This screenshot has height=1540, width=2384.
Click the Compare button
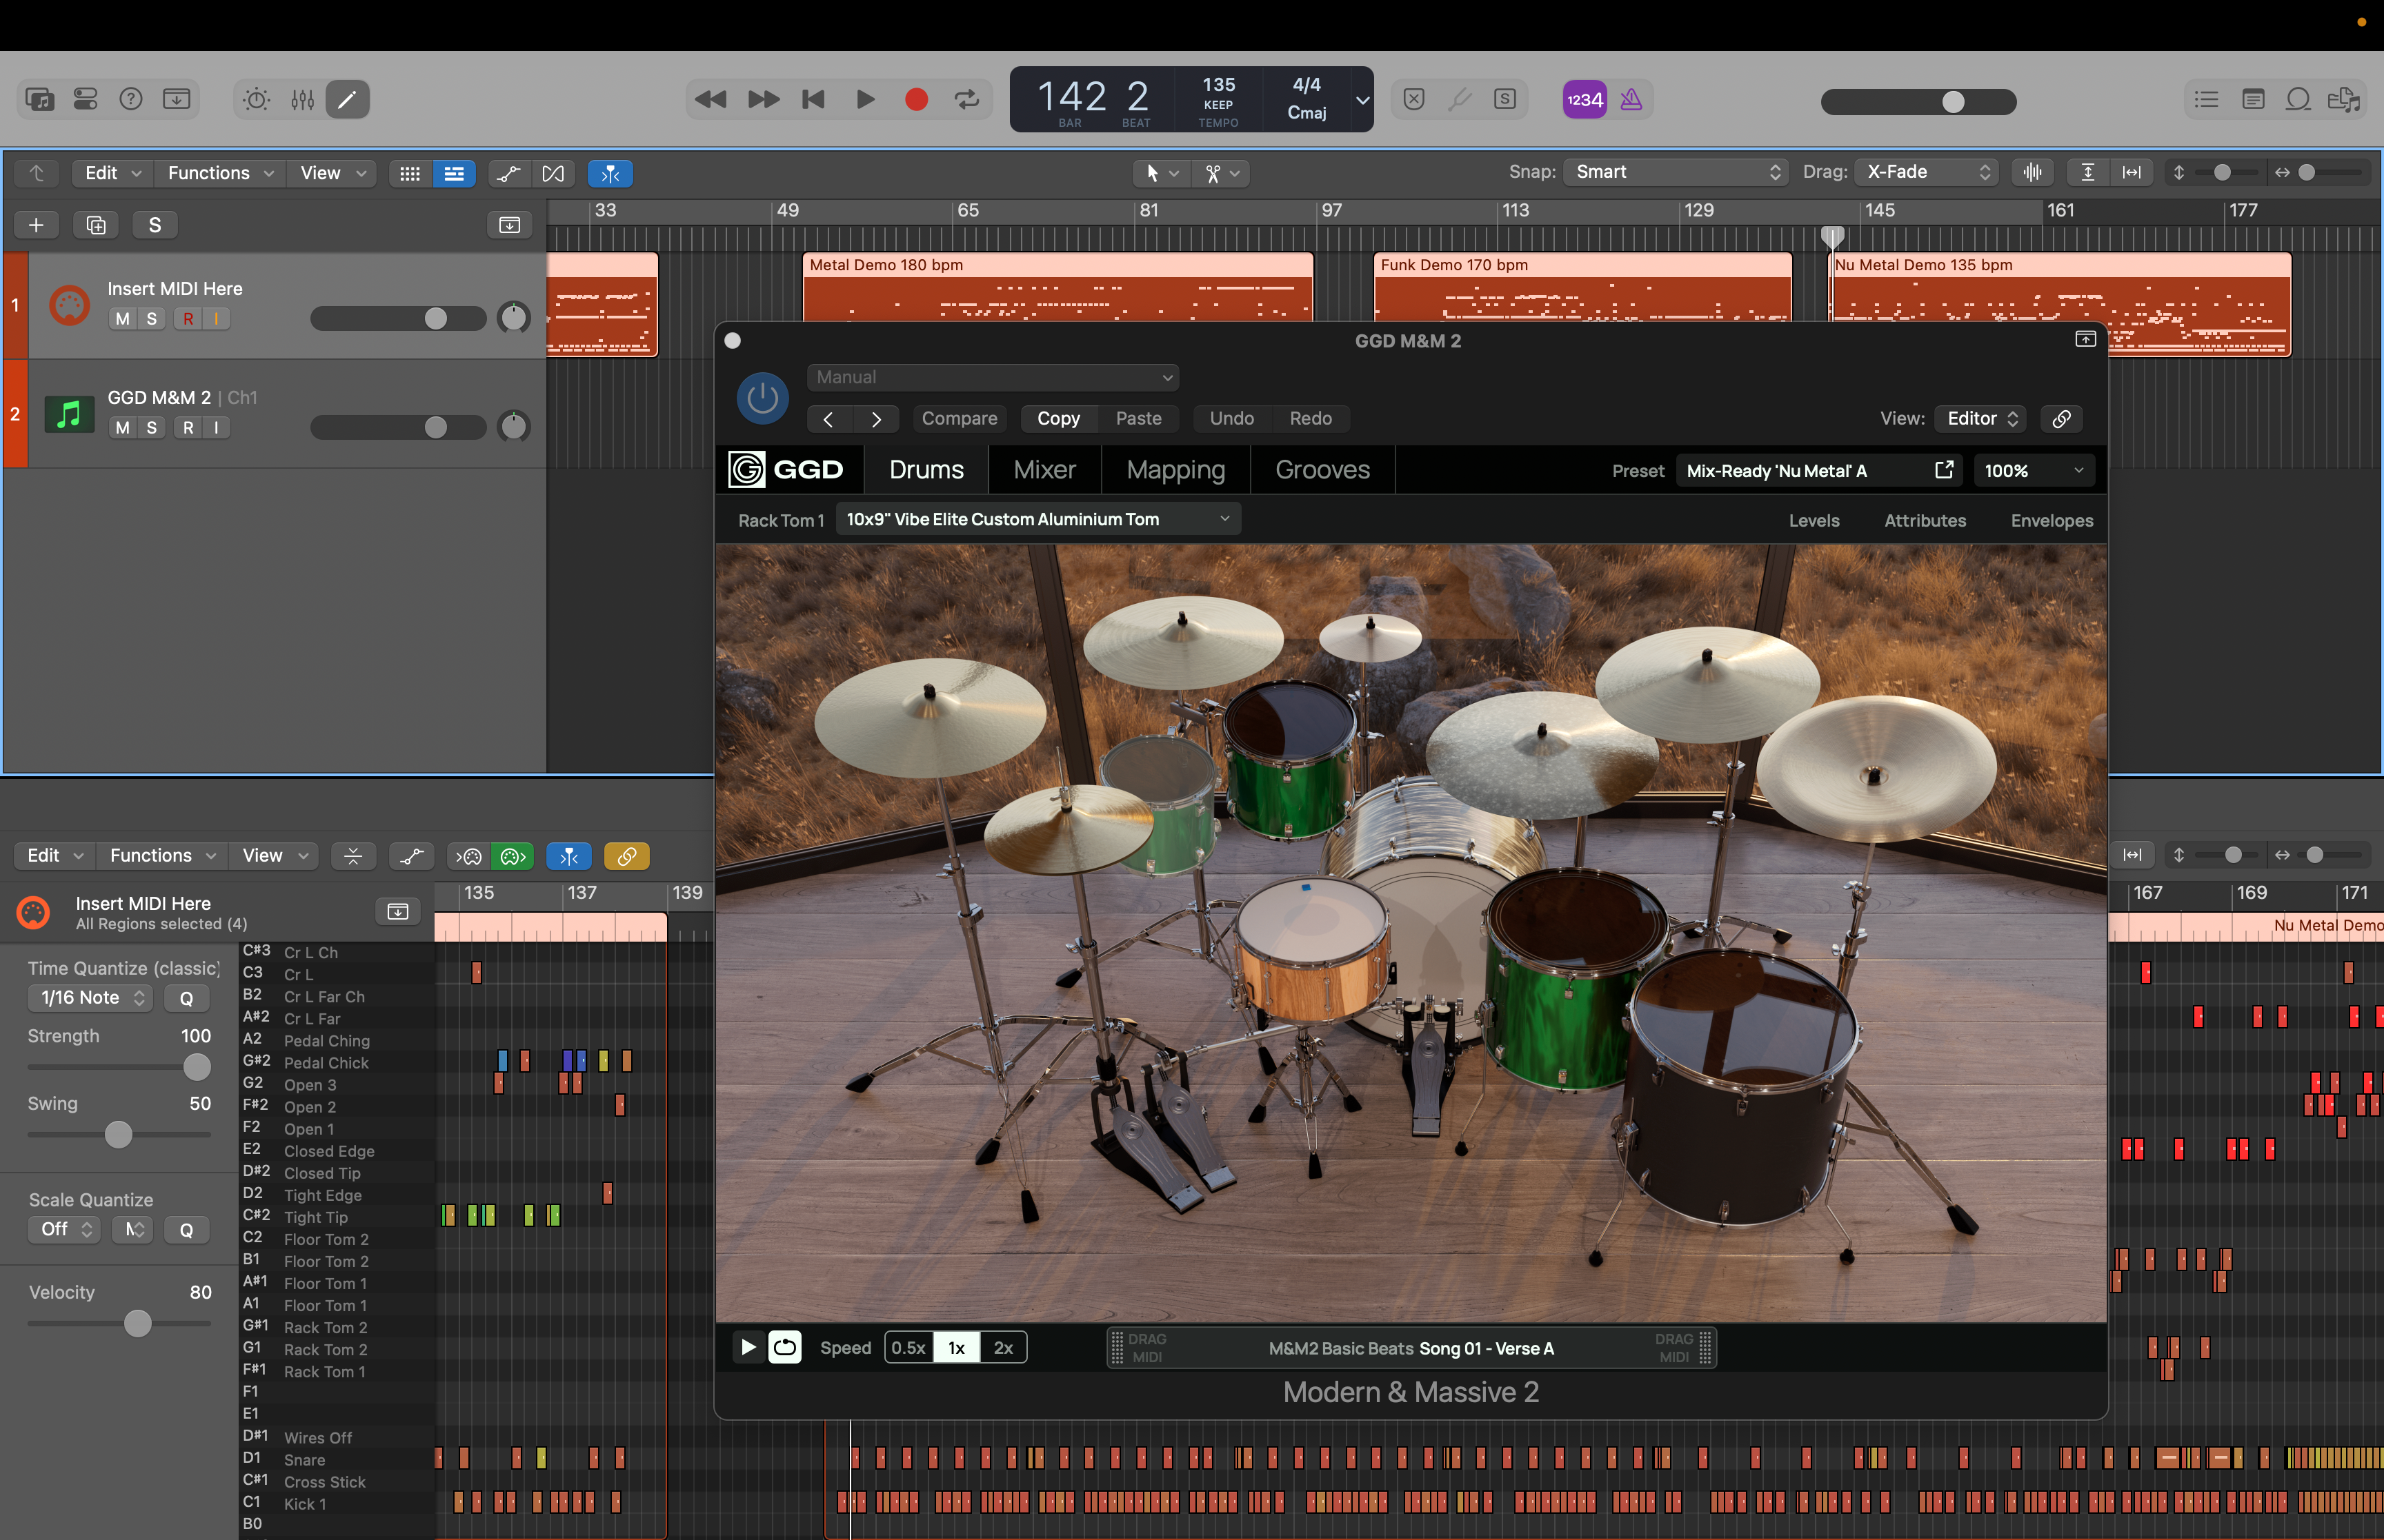(x=958, y=418)
